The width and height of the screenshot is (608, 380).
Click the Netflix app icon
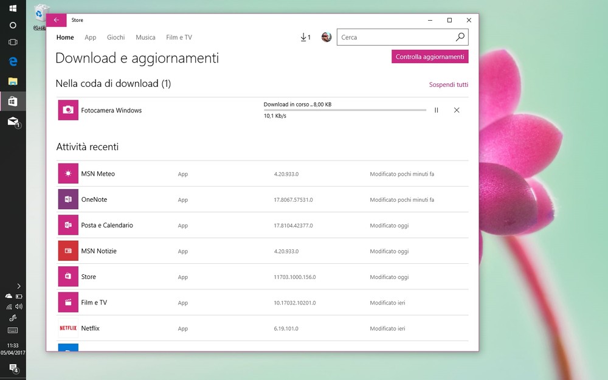point(68,328)
